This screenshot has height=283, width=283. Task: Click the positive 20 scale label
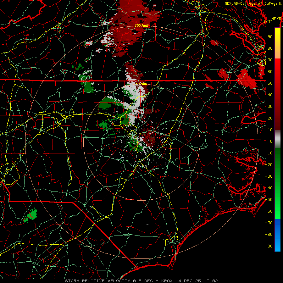(x=270, y=118)
